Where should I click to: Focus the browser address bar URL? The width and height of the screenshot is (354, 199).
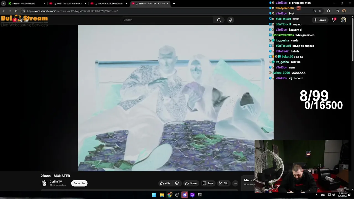pyautogui.click(x=72, y=11)
